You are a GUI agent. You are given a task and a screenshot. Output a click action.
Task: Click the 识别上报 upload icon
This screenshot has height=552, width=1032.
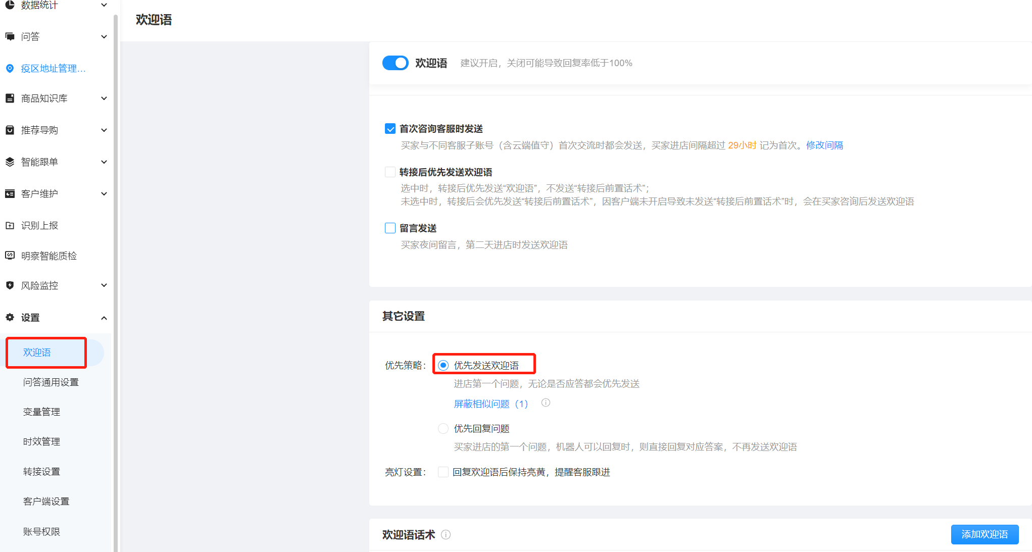(x=10, y=225)
